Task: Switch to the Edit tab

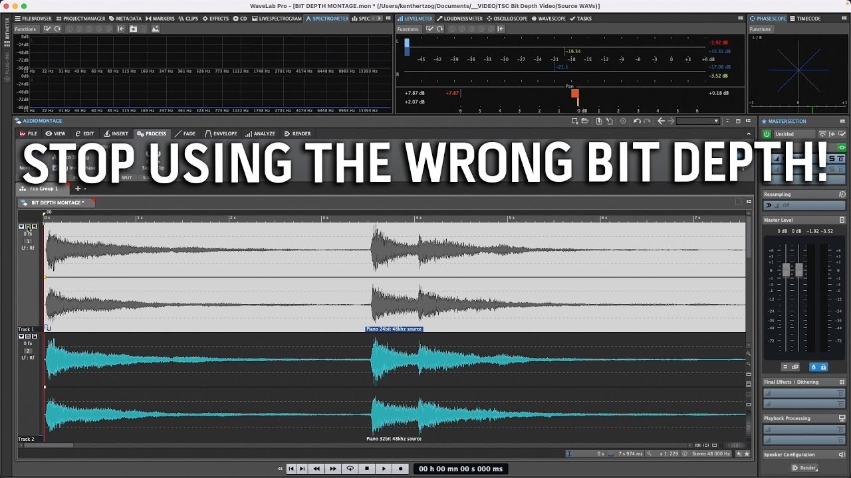Action: [85, 133]
